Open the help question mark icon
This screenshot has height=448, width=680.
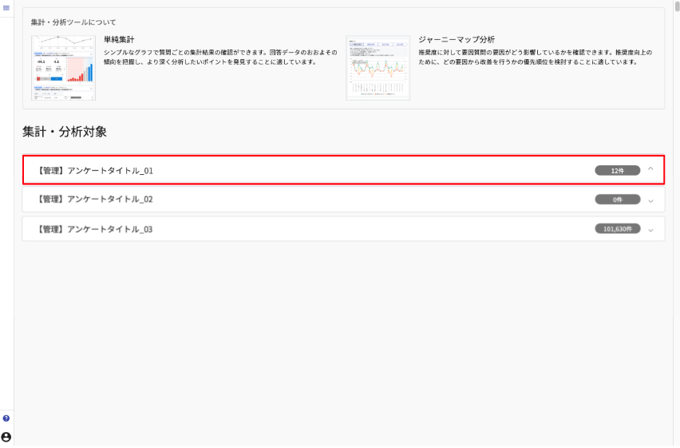(6, 418)
